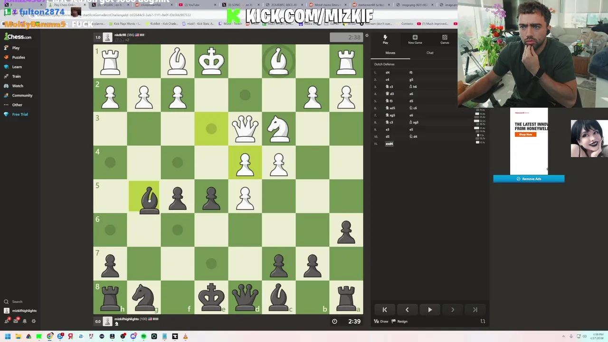Select move 8... Bxg5 in move list
The height and width of the screenshot is (342, 608).
click(414, 123)
